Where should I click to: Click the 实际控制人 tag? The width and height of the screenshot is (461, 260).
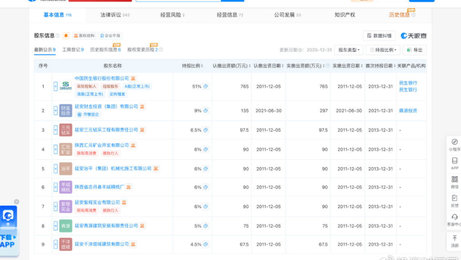click(86, 86)
